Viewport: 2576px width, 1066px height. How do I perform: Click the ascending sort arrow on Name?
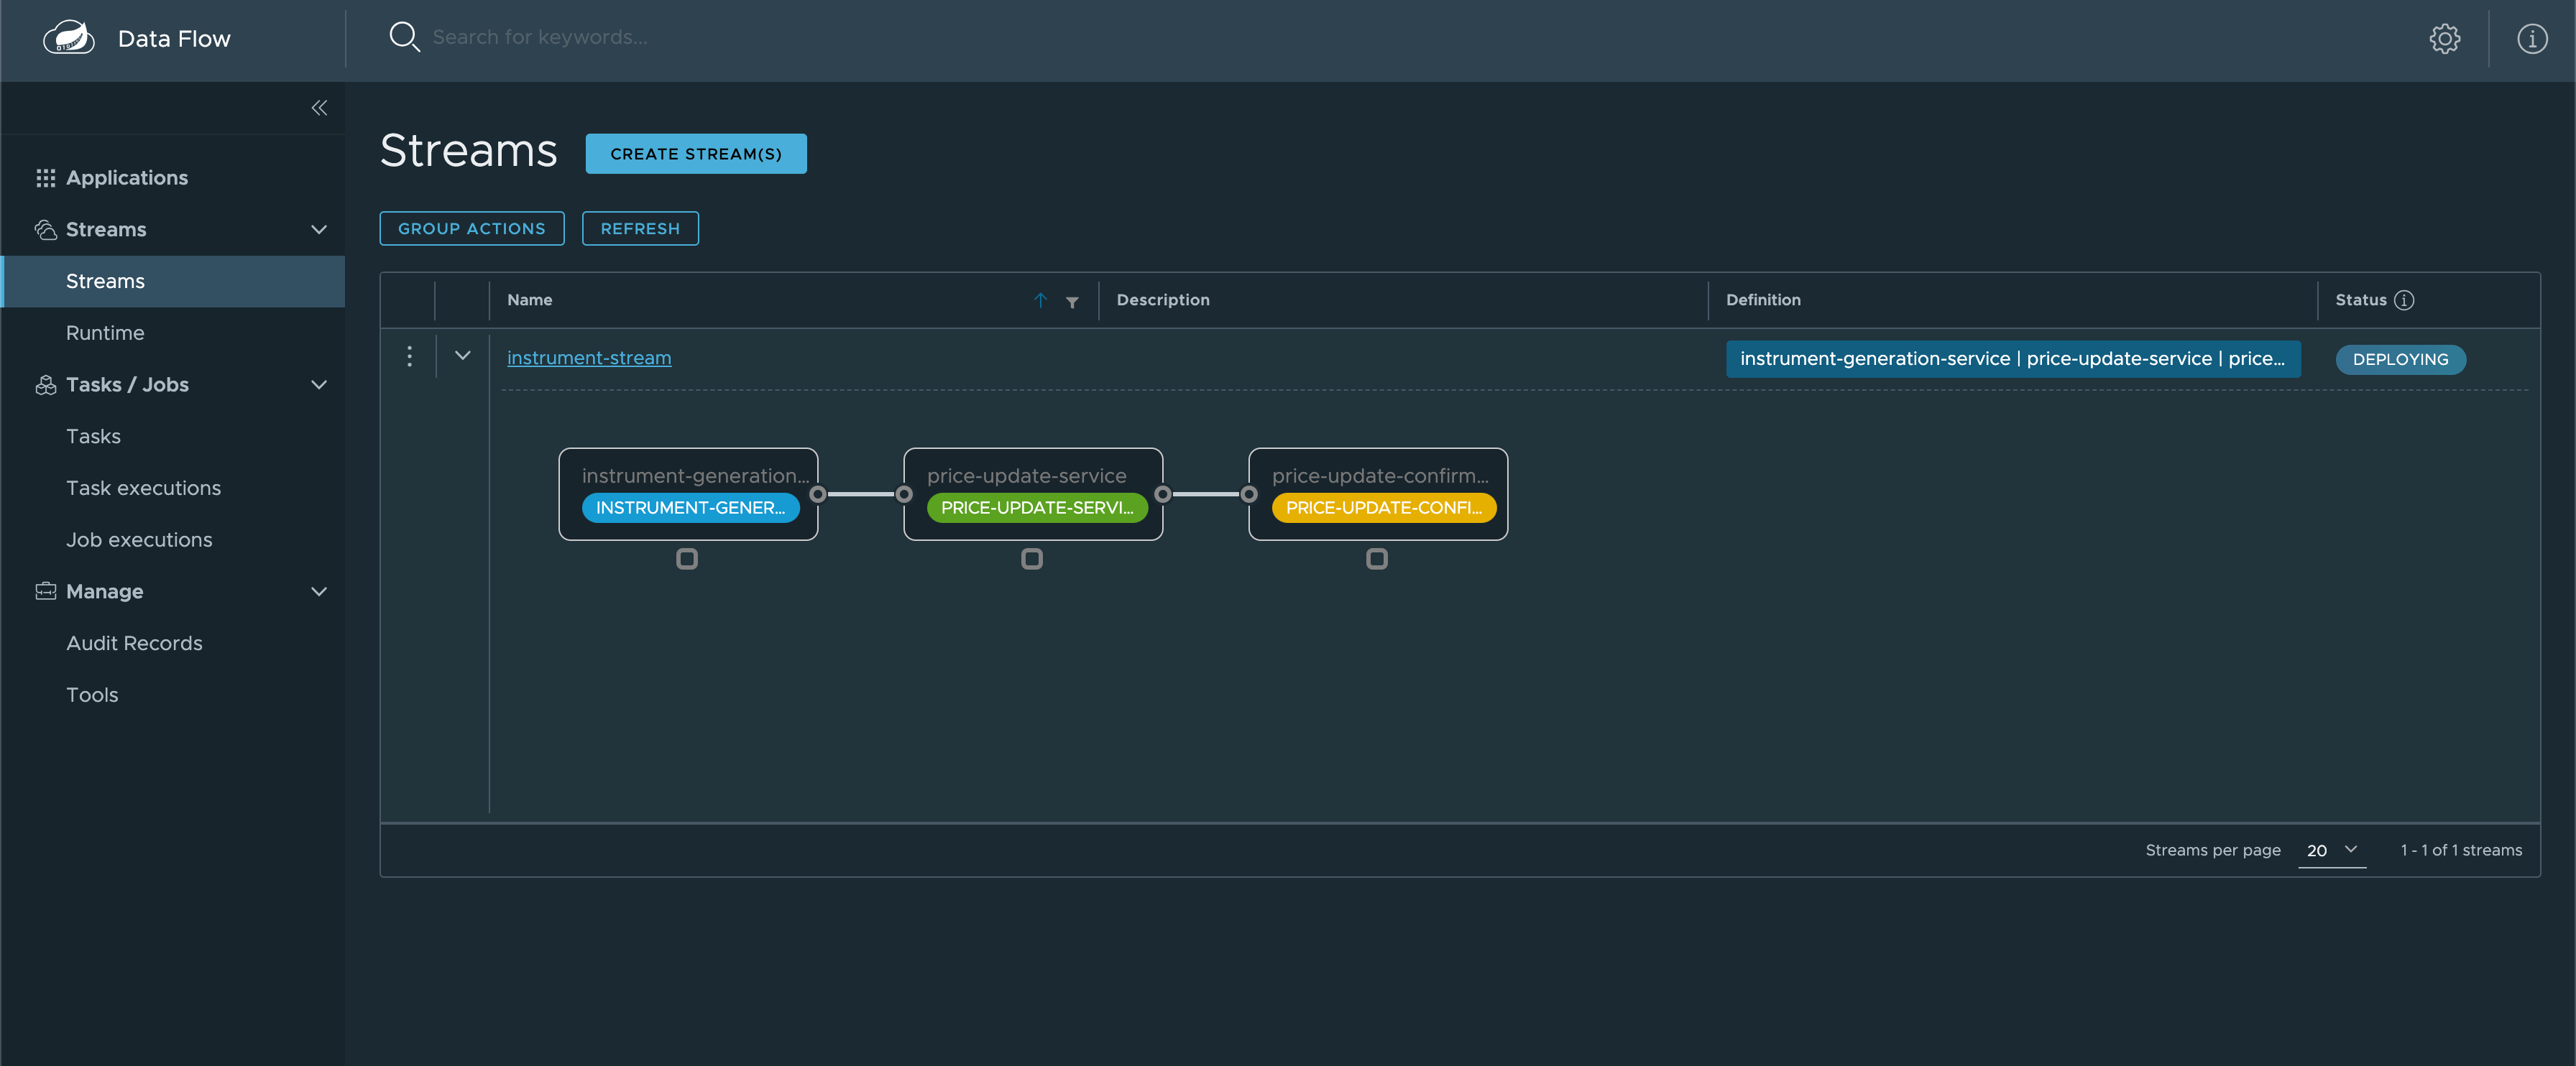pyautogui.click(x=1040, y=300)
